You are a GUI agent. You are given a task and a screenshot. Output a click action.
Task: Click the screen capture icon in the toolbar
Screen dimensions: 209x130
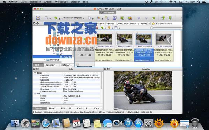(x=115, y=18)
